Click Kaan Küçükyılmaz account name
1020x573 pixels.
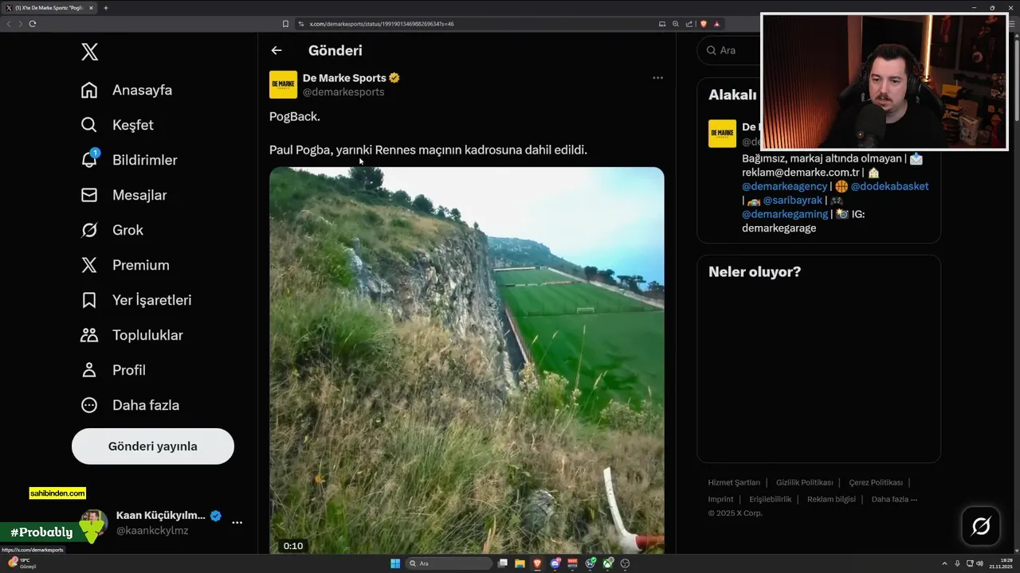160,515
